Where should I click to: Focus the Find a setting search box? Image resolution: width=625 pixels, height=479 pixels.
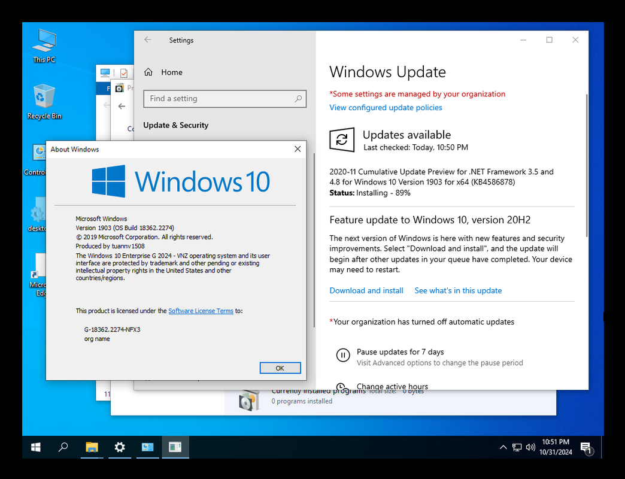(225, 98)
